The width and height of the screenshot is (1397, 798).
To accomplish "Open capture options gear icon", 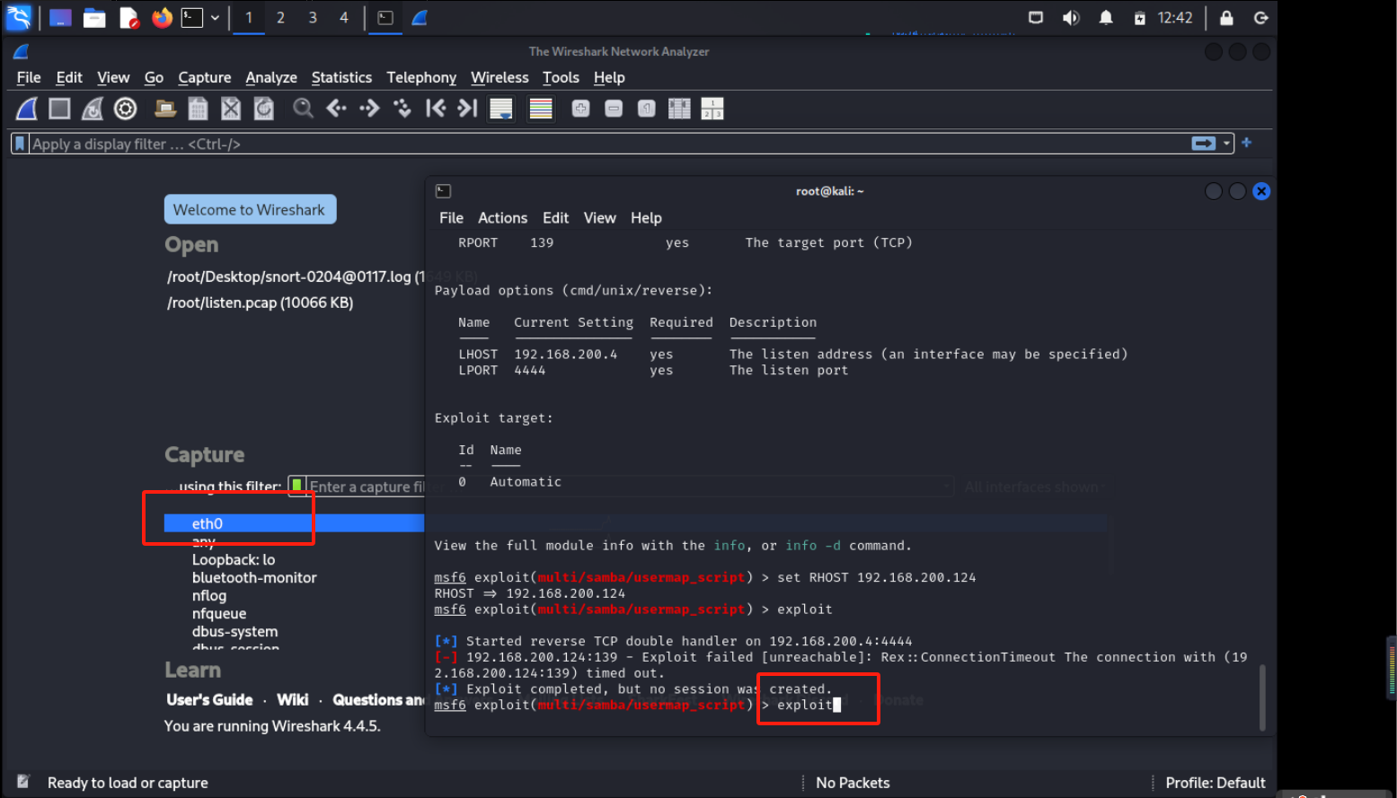I will tap(126, 109).
